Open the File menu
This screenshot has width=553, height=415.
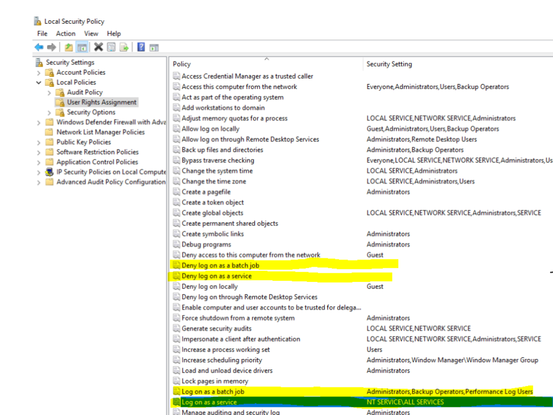click(x=42, y=34)
